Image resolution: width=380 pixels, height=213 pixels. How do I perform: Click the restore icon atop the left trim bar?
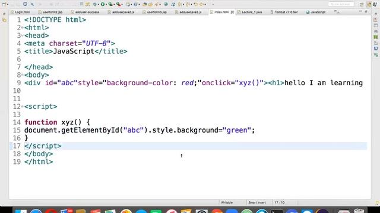pyautogui.click(x=4, y=14)
